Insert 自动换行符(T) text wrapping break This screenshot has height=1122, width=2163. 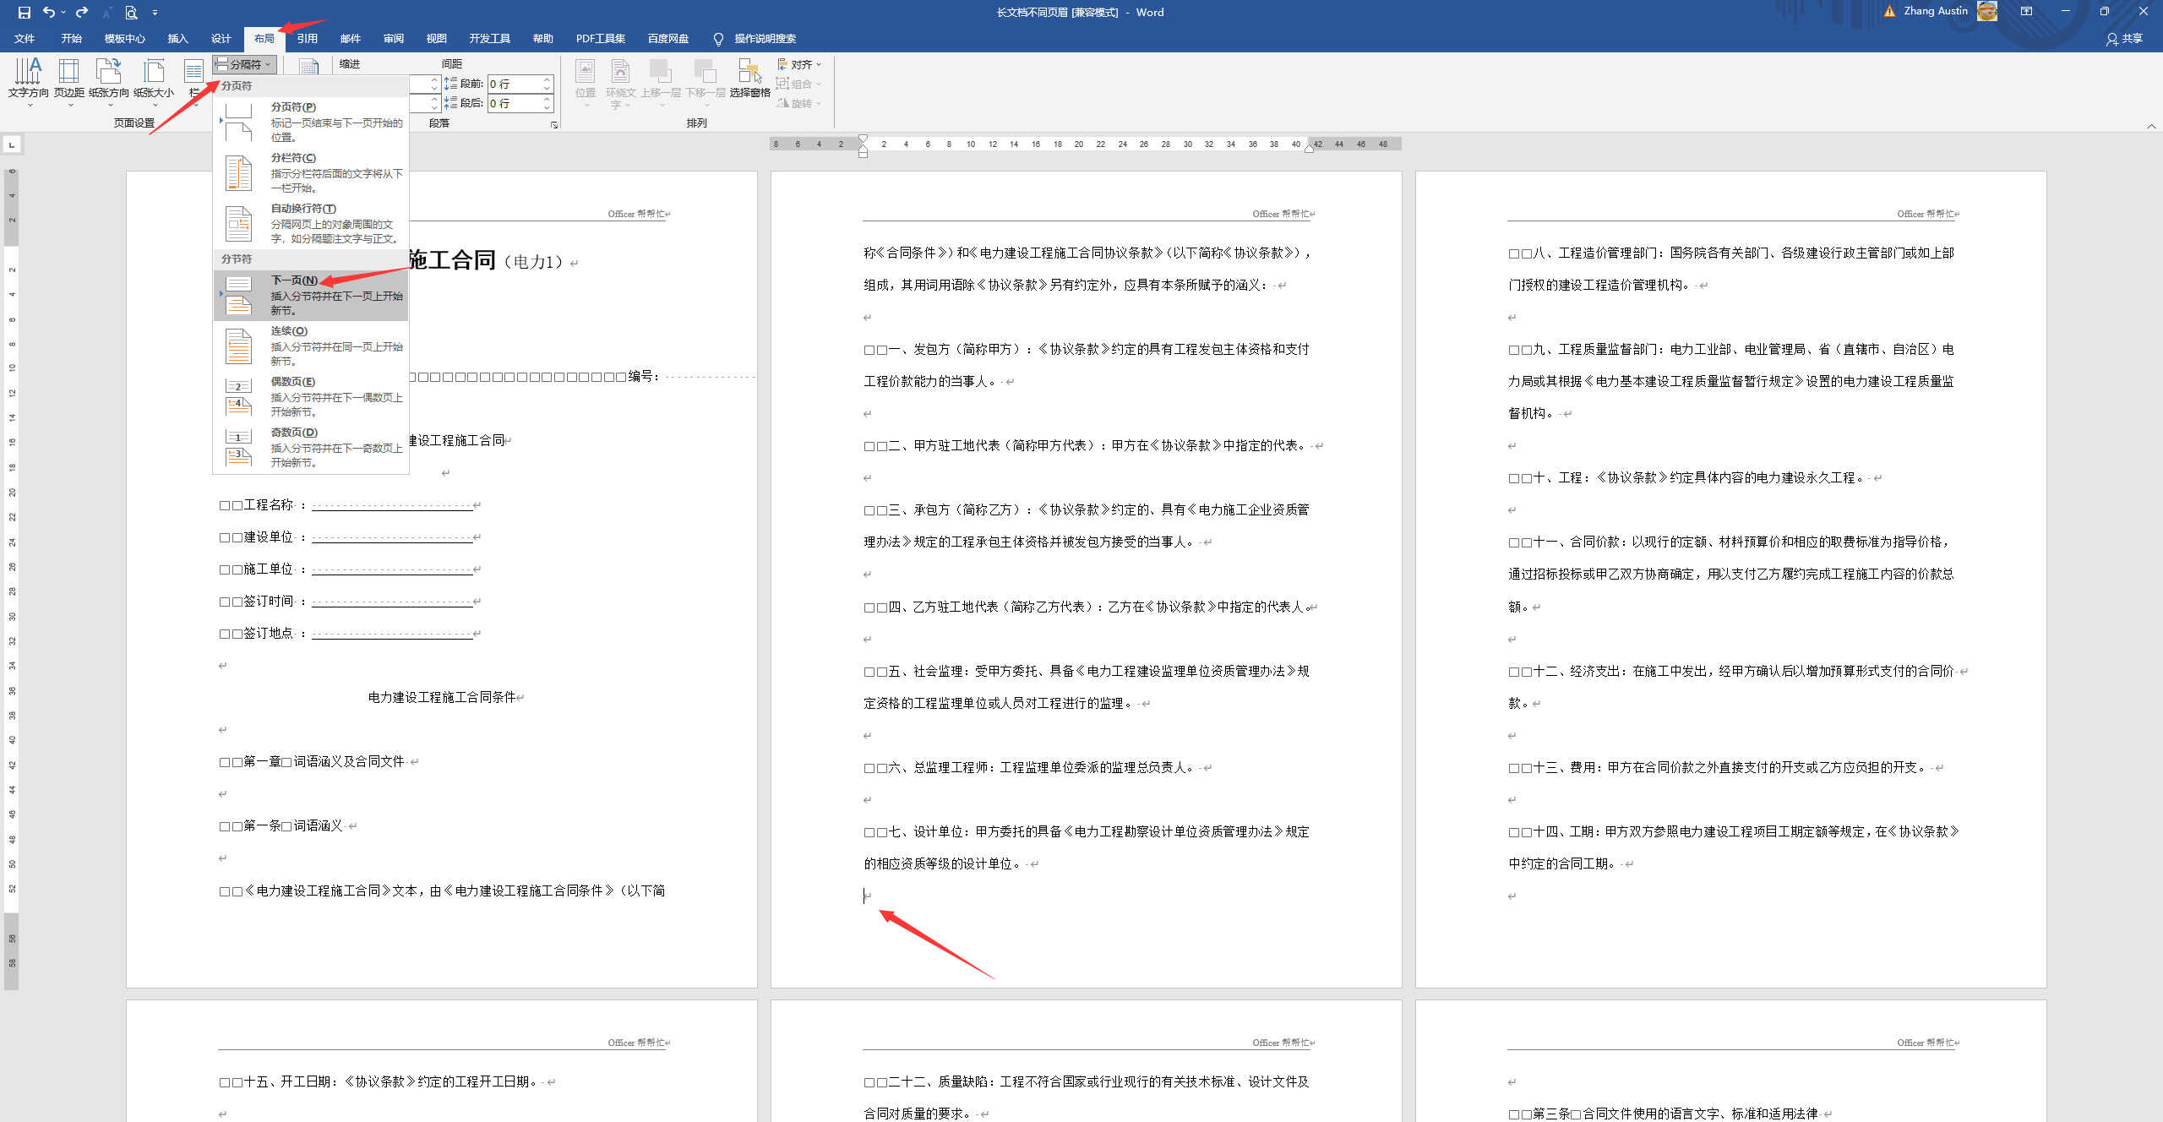[311, 222]
